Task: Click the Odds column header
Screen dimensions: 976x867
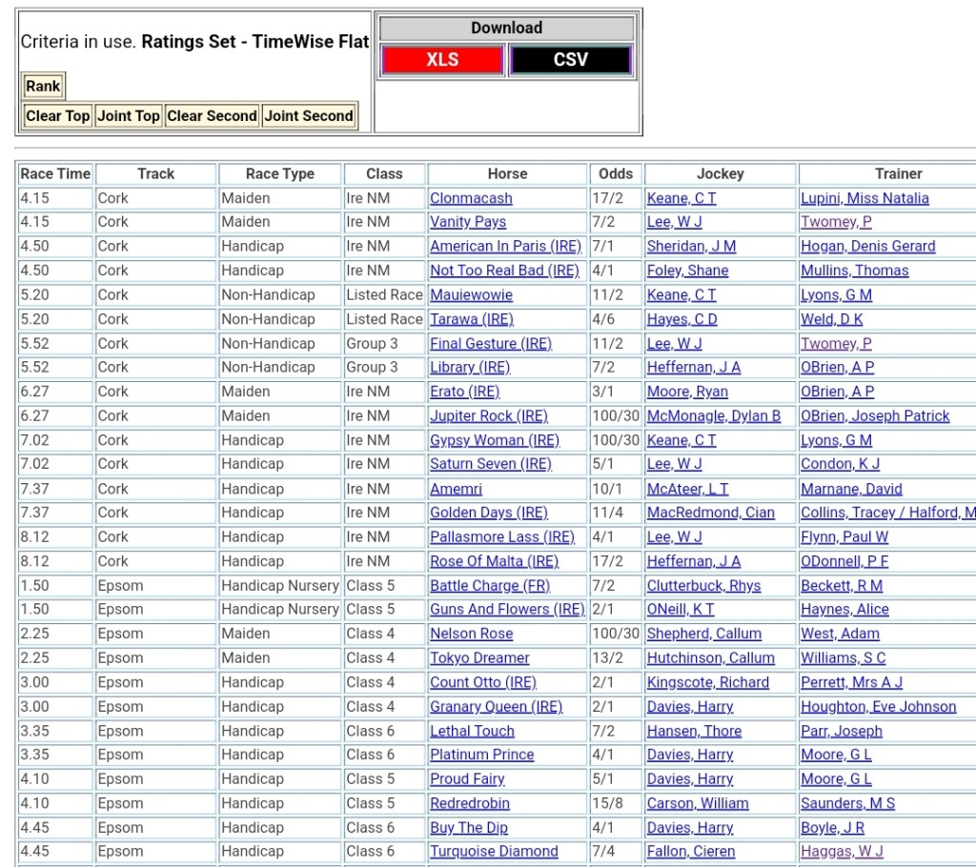Action: [x=616, y=173]
